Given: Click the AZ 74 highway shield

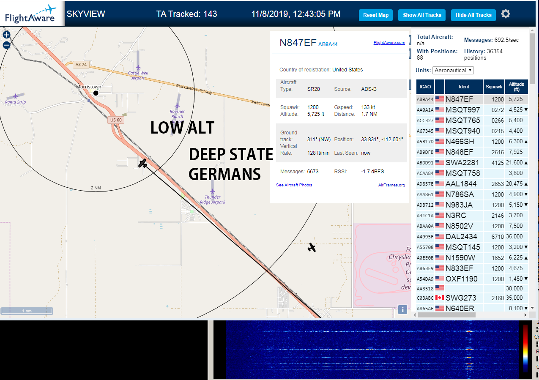Looking at the screenshot, I should [80, 65].
